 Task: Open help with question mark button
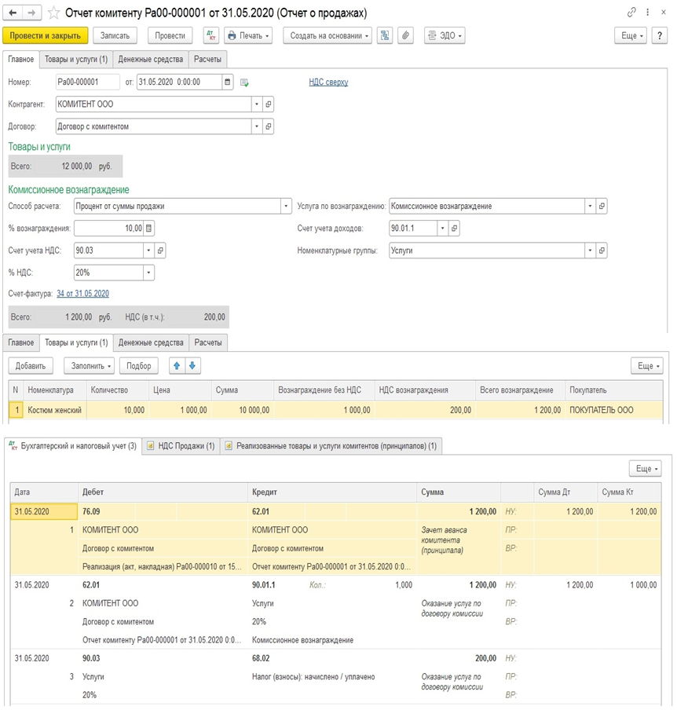(660, 35)
